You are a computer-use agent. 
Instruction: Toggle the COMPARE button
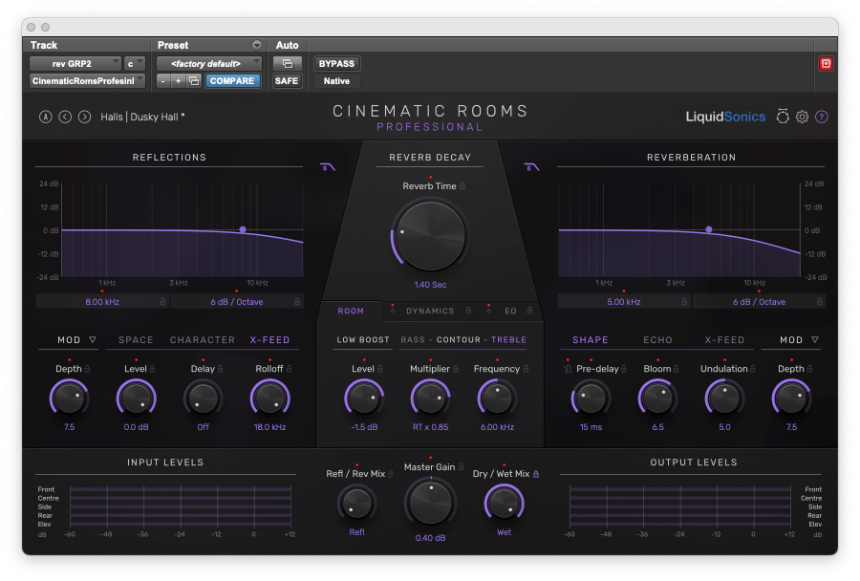pyautogui.click(x=232, y=81)
